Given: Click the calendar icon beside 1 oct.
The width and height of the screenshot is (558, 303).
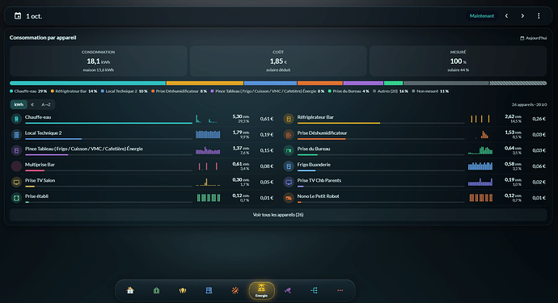Looking at the screenshot, I should pyautogui.click(x=18, y=15).
